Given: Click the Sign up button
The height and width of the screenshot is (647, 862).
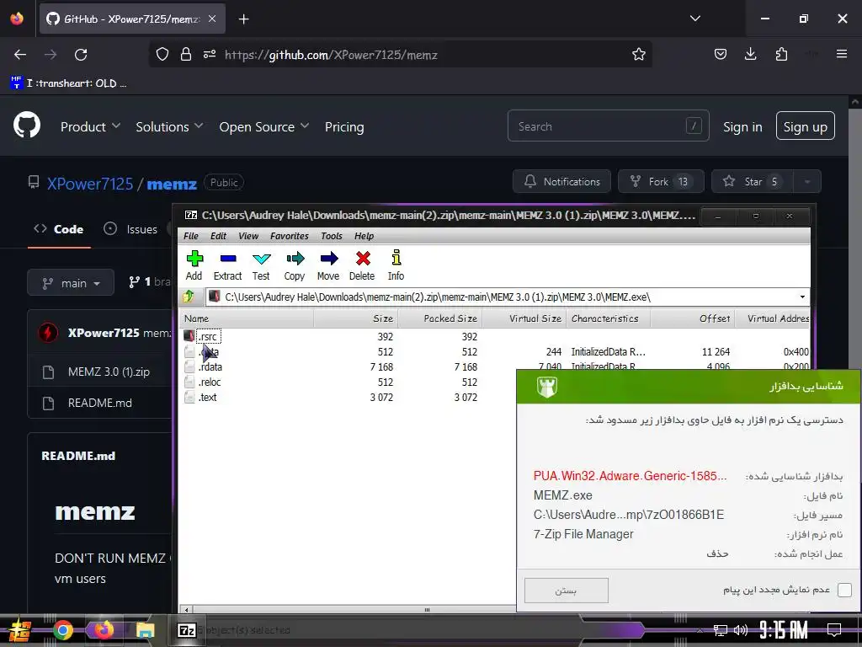Looking at the screenshot, I should pyautogui.click(x=805, y=126).
